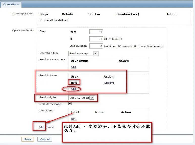Select the test1 user entry
The height and width of the screenshot is (145, 195).
click(74, 83)
